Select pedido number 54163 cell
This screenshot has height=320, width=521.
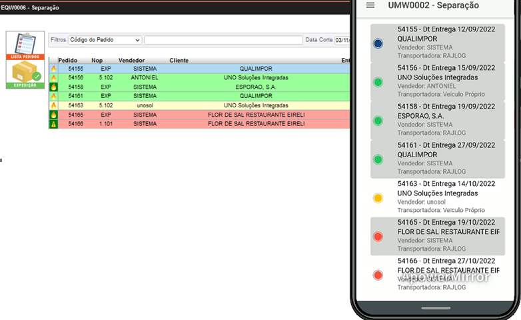click(76, 105)
